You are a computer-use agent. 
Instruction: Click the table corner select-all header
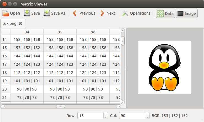[x=6, y=32]
